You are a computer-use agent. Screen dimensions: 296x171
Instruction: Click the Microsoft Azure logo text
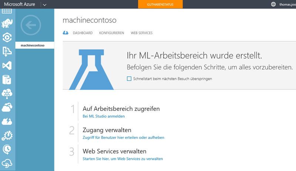pyautogui.click(x=20, y=4)
